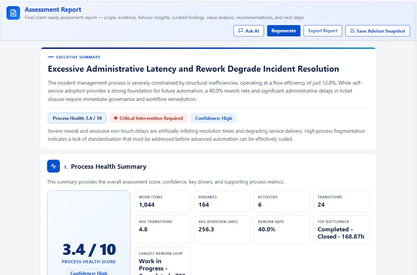Image resolution: width=417 pixels, height=275 pixels.
Task: Select the Transitions 24 card
Action: pyautogui.click(x=341, y=201)
